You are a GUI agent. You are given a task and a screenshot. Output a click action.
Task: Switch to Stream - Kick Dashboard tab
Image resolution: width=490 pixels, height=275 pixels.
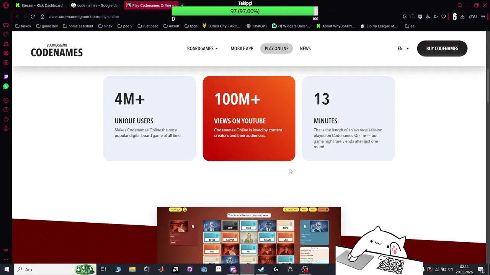click(x=39, y=5)
